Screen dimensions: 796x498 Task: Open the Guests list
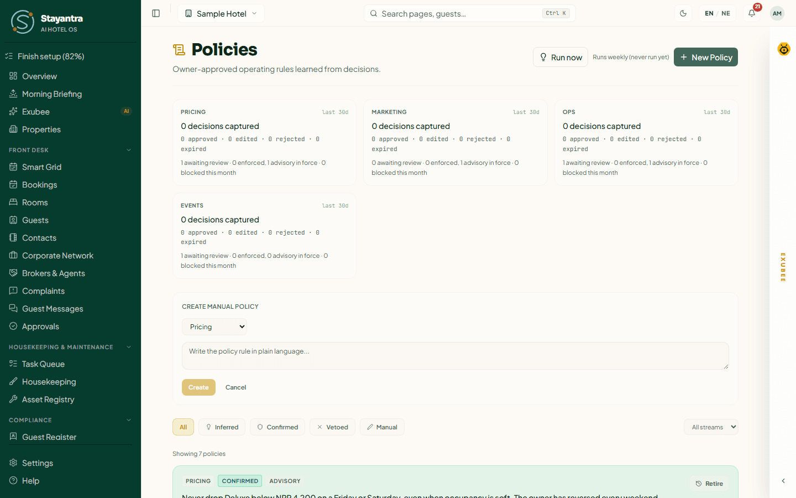pyautogui.click(x=70, y=220)
